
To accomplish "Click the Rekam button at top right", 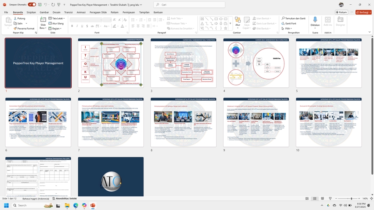I will [341, 12].
